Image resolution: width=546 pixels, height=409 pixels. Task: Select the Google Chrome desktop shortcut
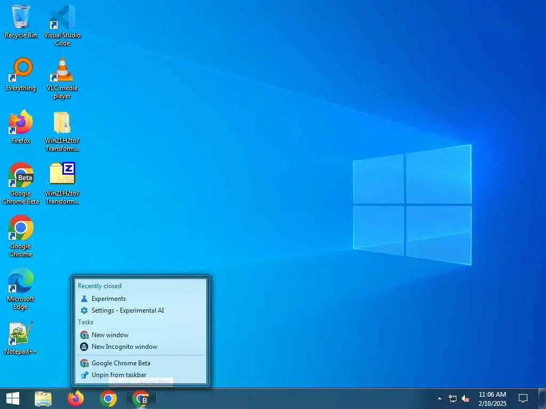coord(21,236)
